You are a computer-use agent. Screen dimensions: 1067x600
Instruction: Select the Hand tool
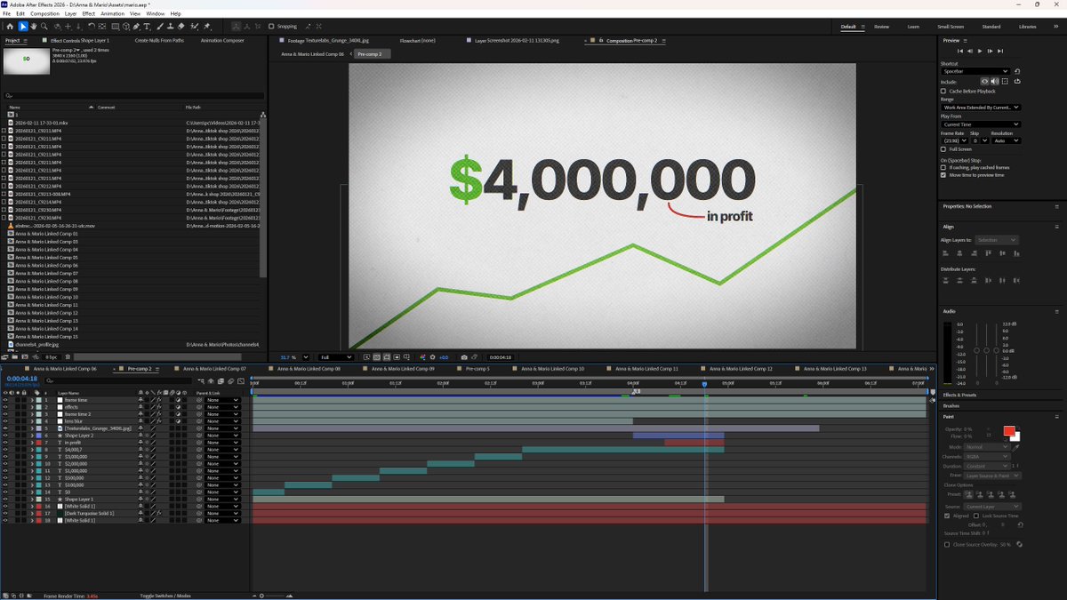point(35,27)
